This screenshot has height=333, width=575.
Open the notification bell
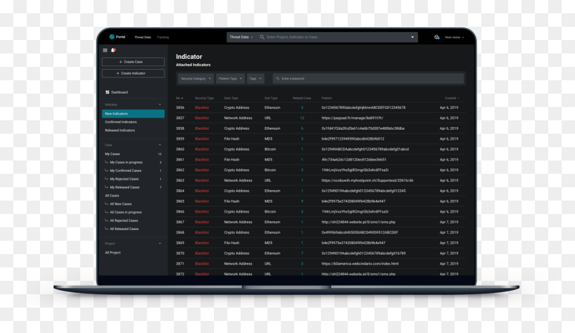click(x=113, y=50)
